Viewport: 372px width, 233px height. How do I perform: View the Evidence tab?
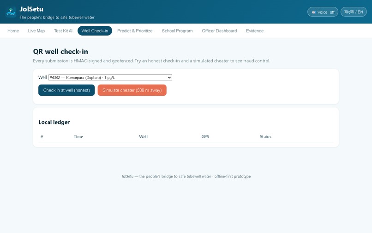(x=255, y=31)
